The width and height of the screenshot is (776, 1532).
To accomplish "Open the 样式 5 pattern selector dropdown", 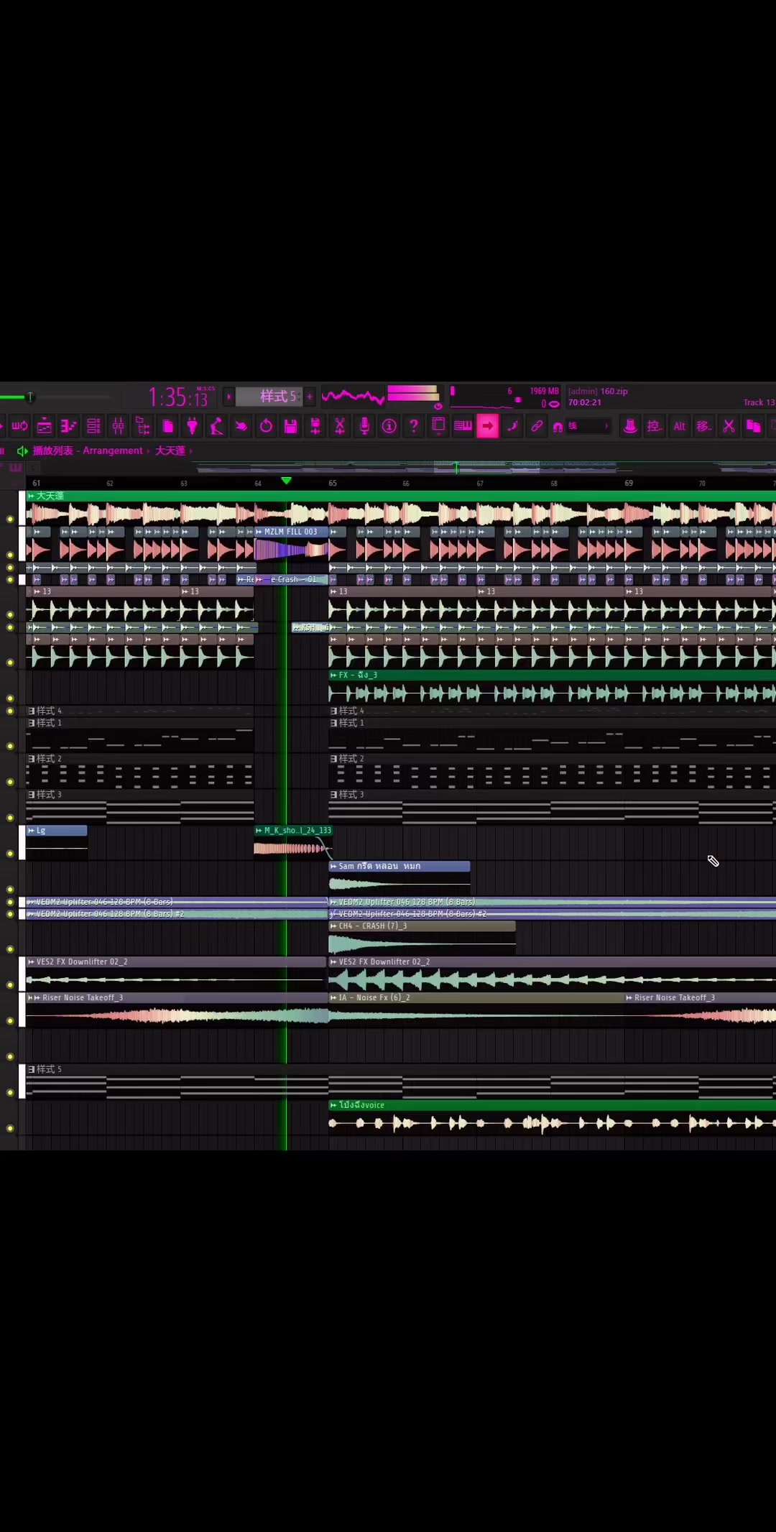I will pos(269,396).
